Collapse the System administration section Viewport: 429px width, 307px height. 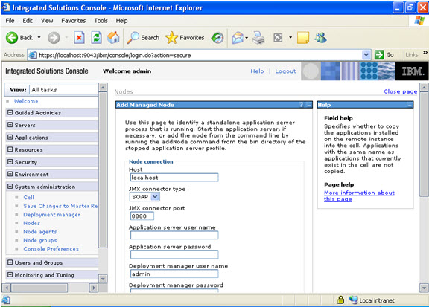tap(10, 187)
